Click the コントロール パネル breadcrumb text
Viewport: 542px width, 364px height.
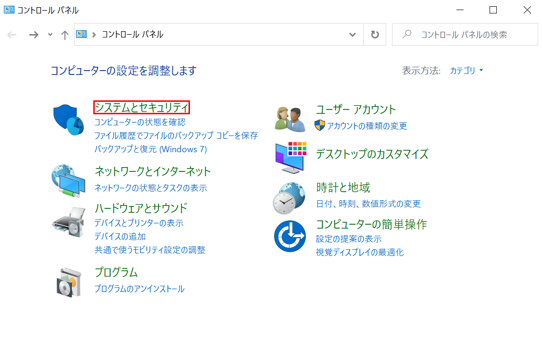132,34
